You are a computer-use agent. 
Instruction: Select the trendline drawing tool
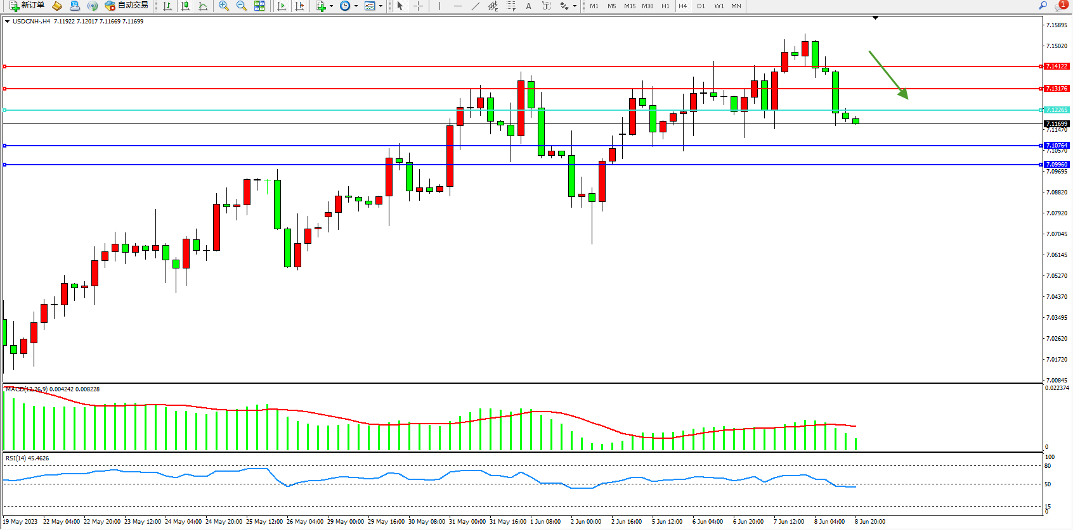tap(476, 6)
